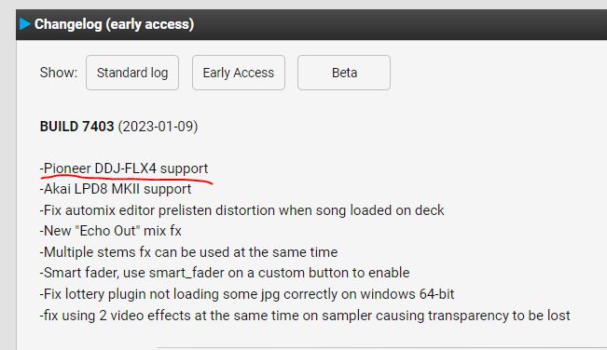The height and width of the screenshot is (350, 607).
Task: Click the New "Echo Out" mix fx entry
Action: point(111,231)
